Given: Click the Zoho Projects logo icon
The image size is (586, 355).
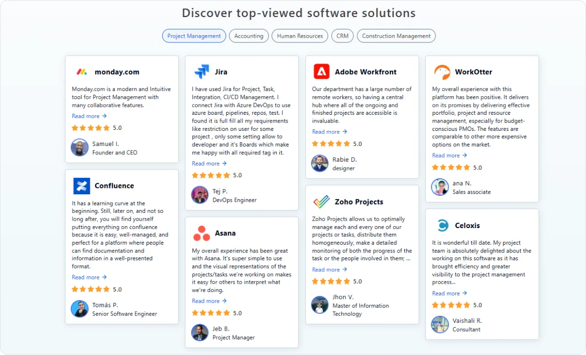Looking at the screenshot, I should (322, 202).
